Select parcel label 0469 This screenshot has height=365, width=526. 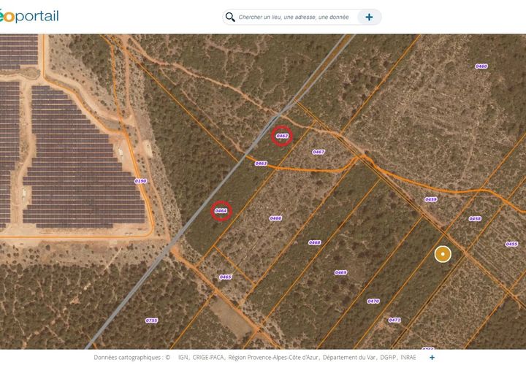point(340,272)
